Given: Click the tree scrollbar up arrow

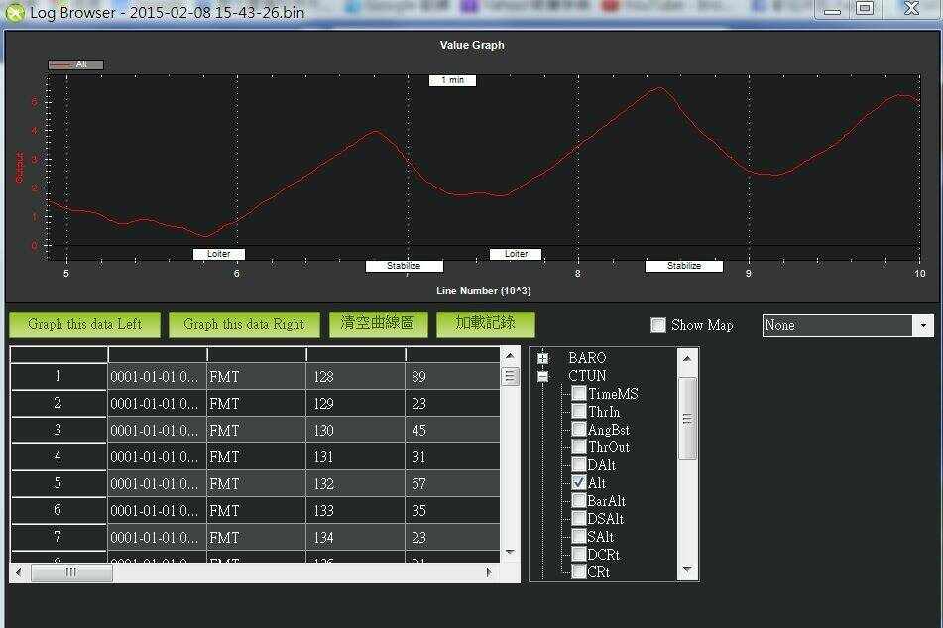Looking at the screenshot, I should click(687, 359).
